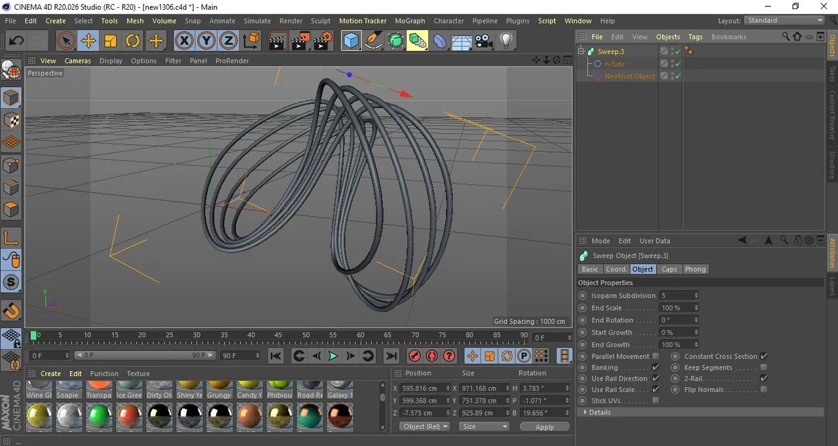Open the Coord. tab
This screenshot has height=446, width=838.
tap(616, 269)
